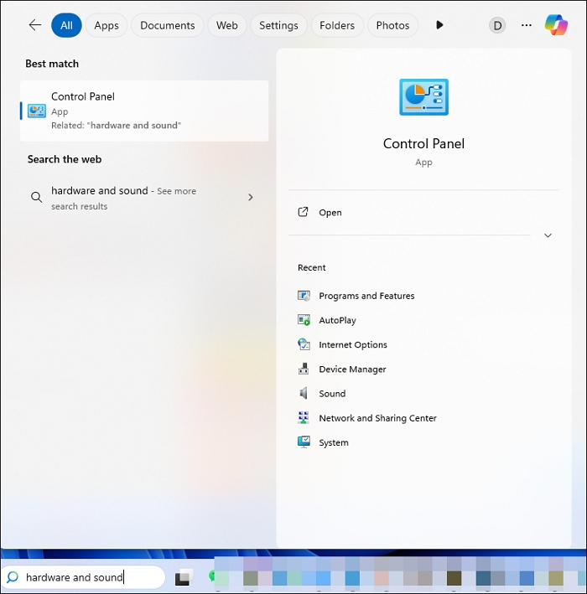Click the taskbar search input field

pos(84,577)
